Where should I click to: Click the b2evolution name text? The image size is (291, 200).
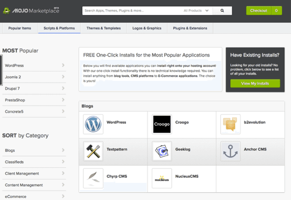255,122
